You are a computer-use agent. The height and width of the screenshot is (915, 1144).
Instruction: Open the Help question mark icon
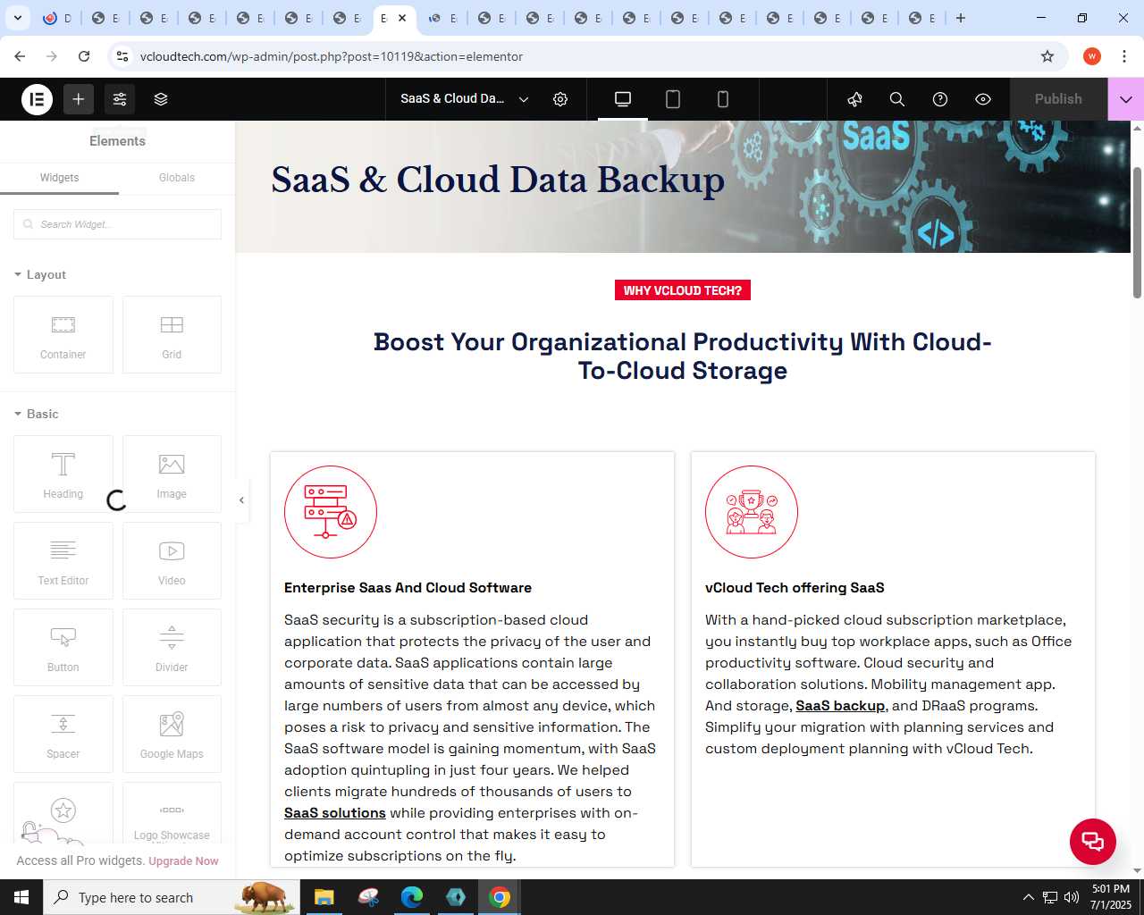click(940, 99)
